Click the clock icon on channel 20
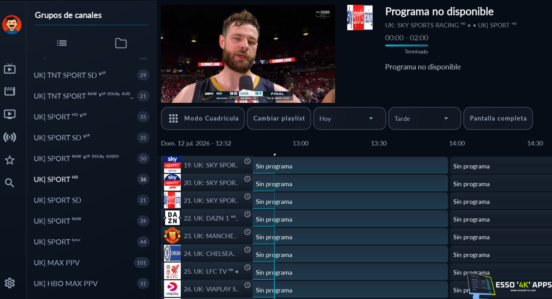 248,179
